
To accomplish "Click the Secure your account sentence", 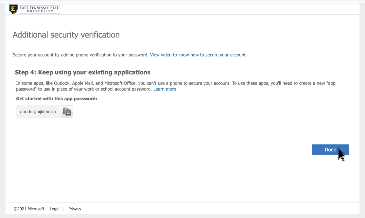I will coord(80,55).
